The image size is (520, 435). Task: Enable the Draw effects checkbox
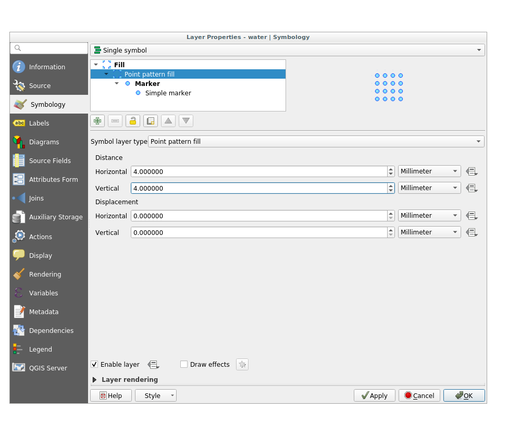(184, 365)
